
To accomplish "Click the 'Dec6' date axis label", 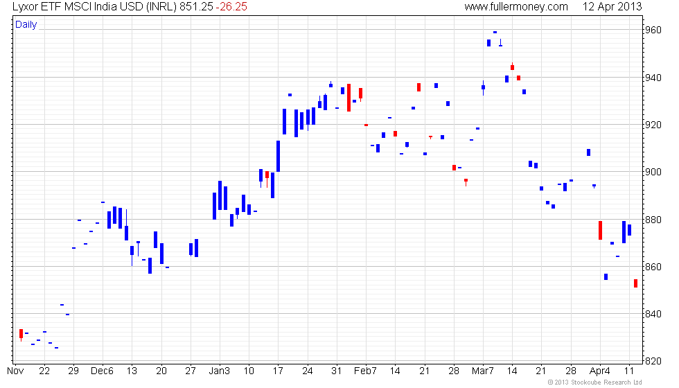I will point(103,371).
